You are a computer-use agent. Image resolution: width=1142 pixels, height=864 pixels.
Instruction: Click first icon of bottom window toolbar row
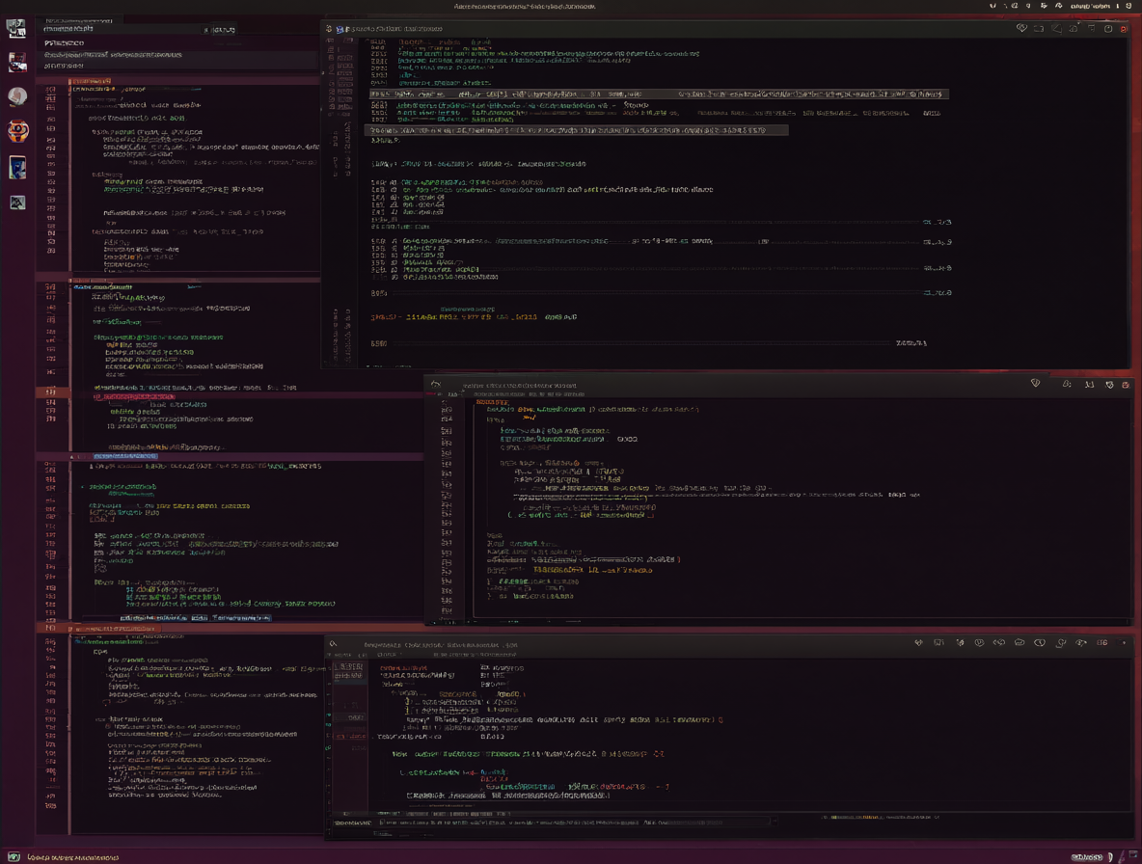918,643
